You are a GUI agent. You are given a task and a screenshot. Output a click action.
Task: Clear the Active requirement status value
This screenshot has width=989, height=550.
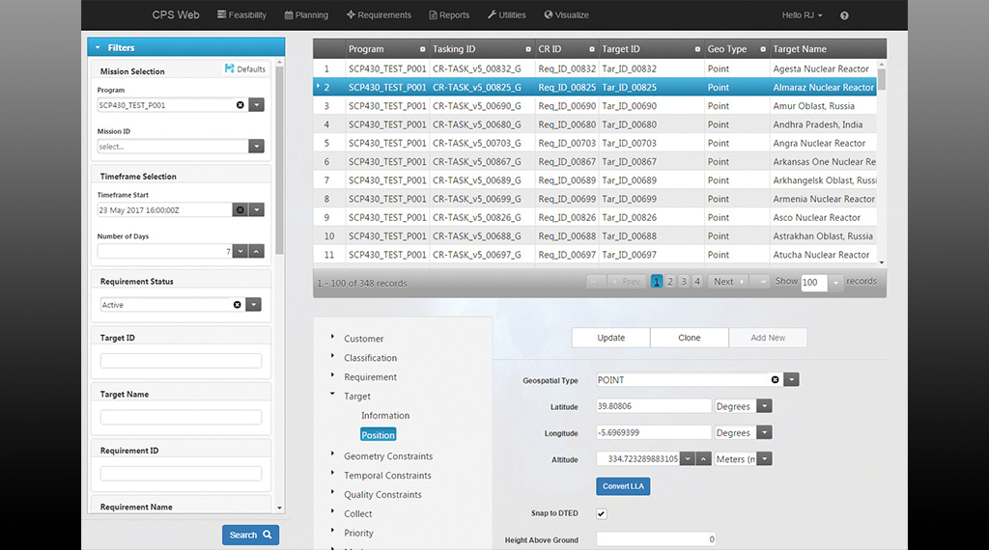click(238, 305)
